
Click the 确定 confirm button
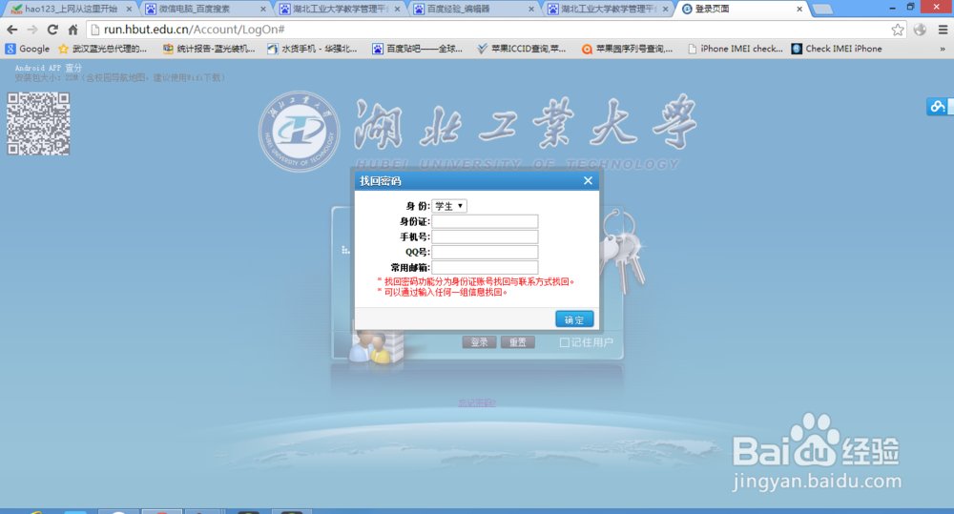(x=574, y=319)
